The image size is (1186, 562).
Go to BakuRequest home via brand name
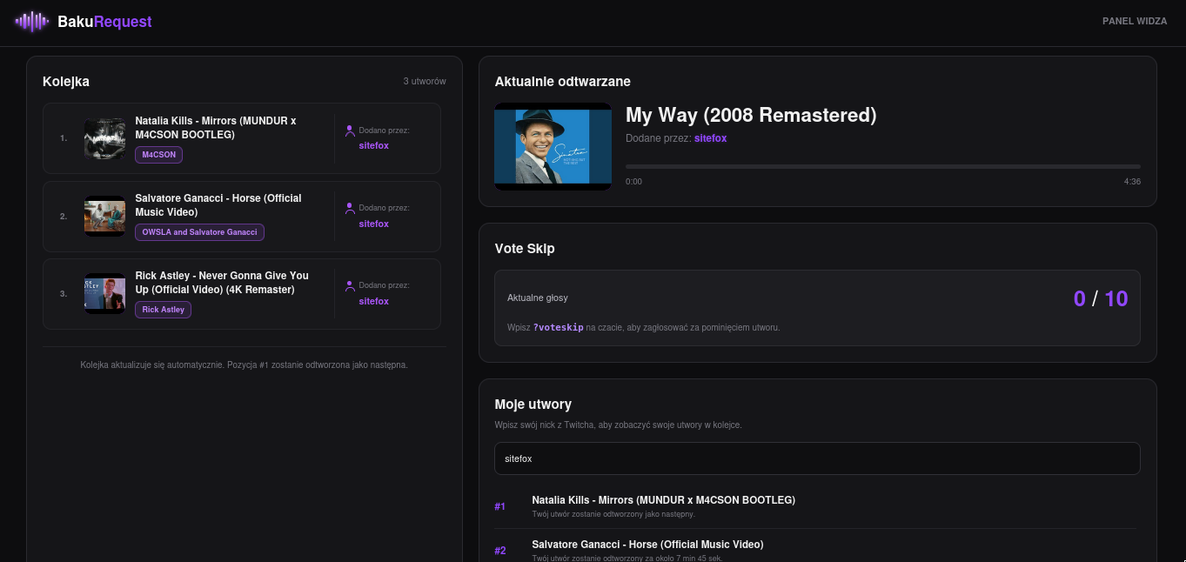(104, 22)
